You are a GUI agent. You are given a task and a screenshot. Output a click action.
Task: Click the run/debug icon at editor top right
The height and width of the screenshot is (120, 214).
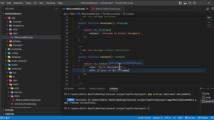[208, 9]
